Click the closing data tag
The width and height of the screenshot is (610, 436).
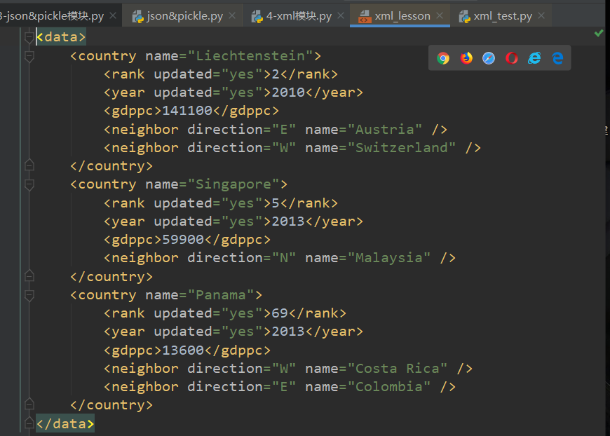pos(65,423)
